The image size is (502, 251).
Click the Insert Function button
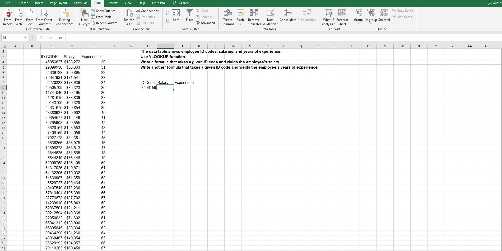click(60, 37)
